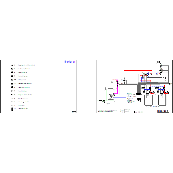Open the legend page thumbnail

tap(38, 86)
